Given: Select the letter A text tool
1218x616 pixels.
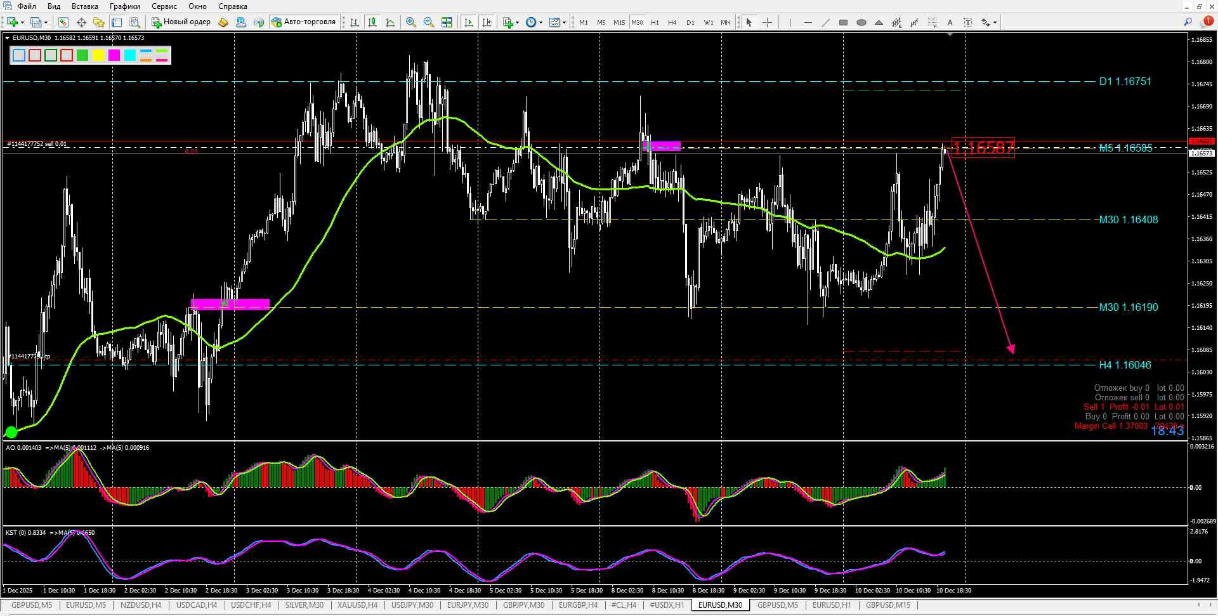Looking at the screenshot, I should (x=950, y=22).
